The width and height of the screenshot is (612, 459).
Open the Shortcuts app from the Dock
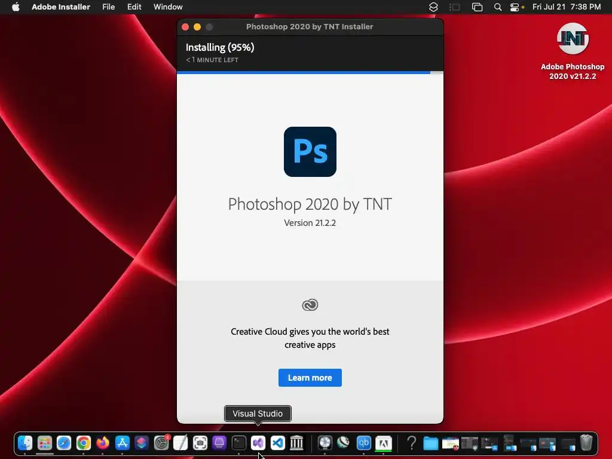click(141, 443)
